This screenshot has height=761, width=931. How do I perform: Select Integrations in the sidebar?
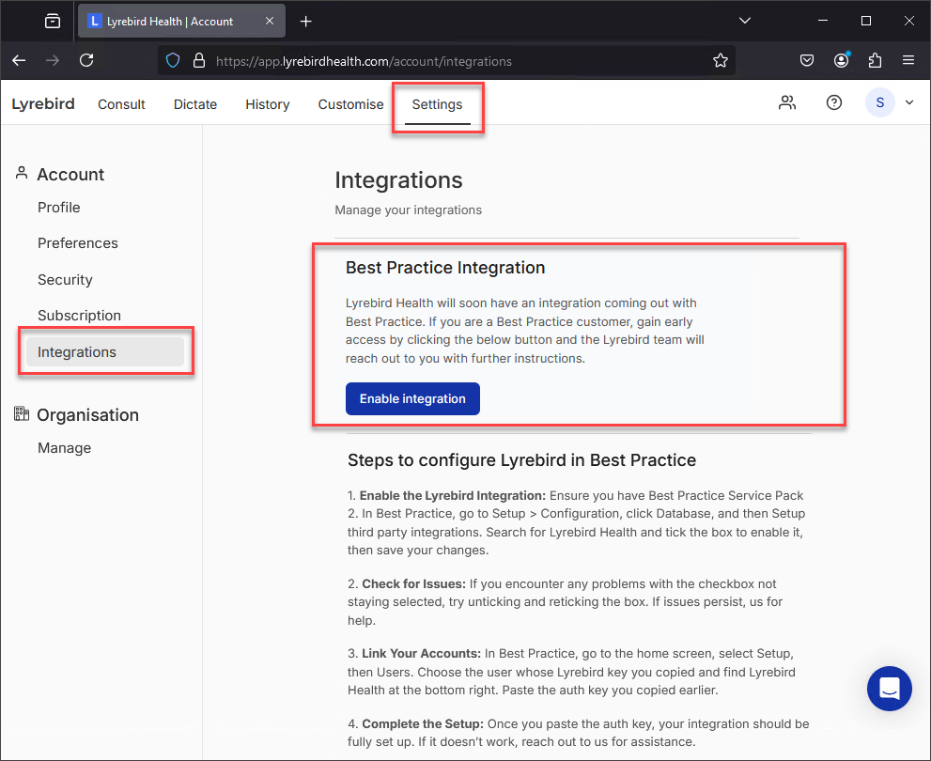pyautogui.click(x=105, y=352)
